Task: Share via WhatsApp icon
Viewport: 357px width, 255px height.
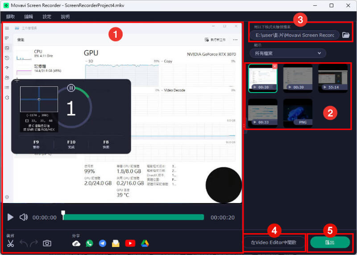Action: (90, 243)
